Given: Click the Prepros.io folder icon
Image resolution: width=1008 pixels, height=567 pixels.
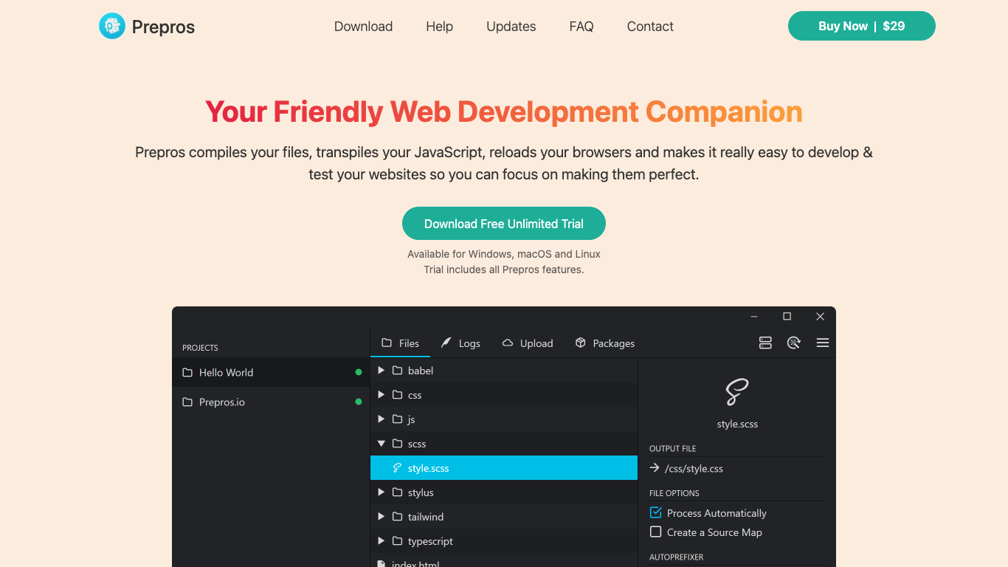Looking at the screenshot, I should [187, 402].
